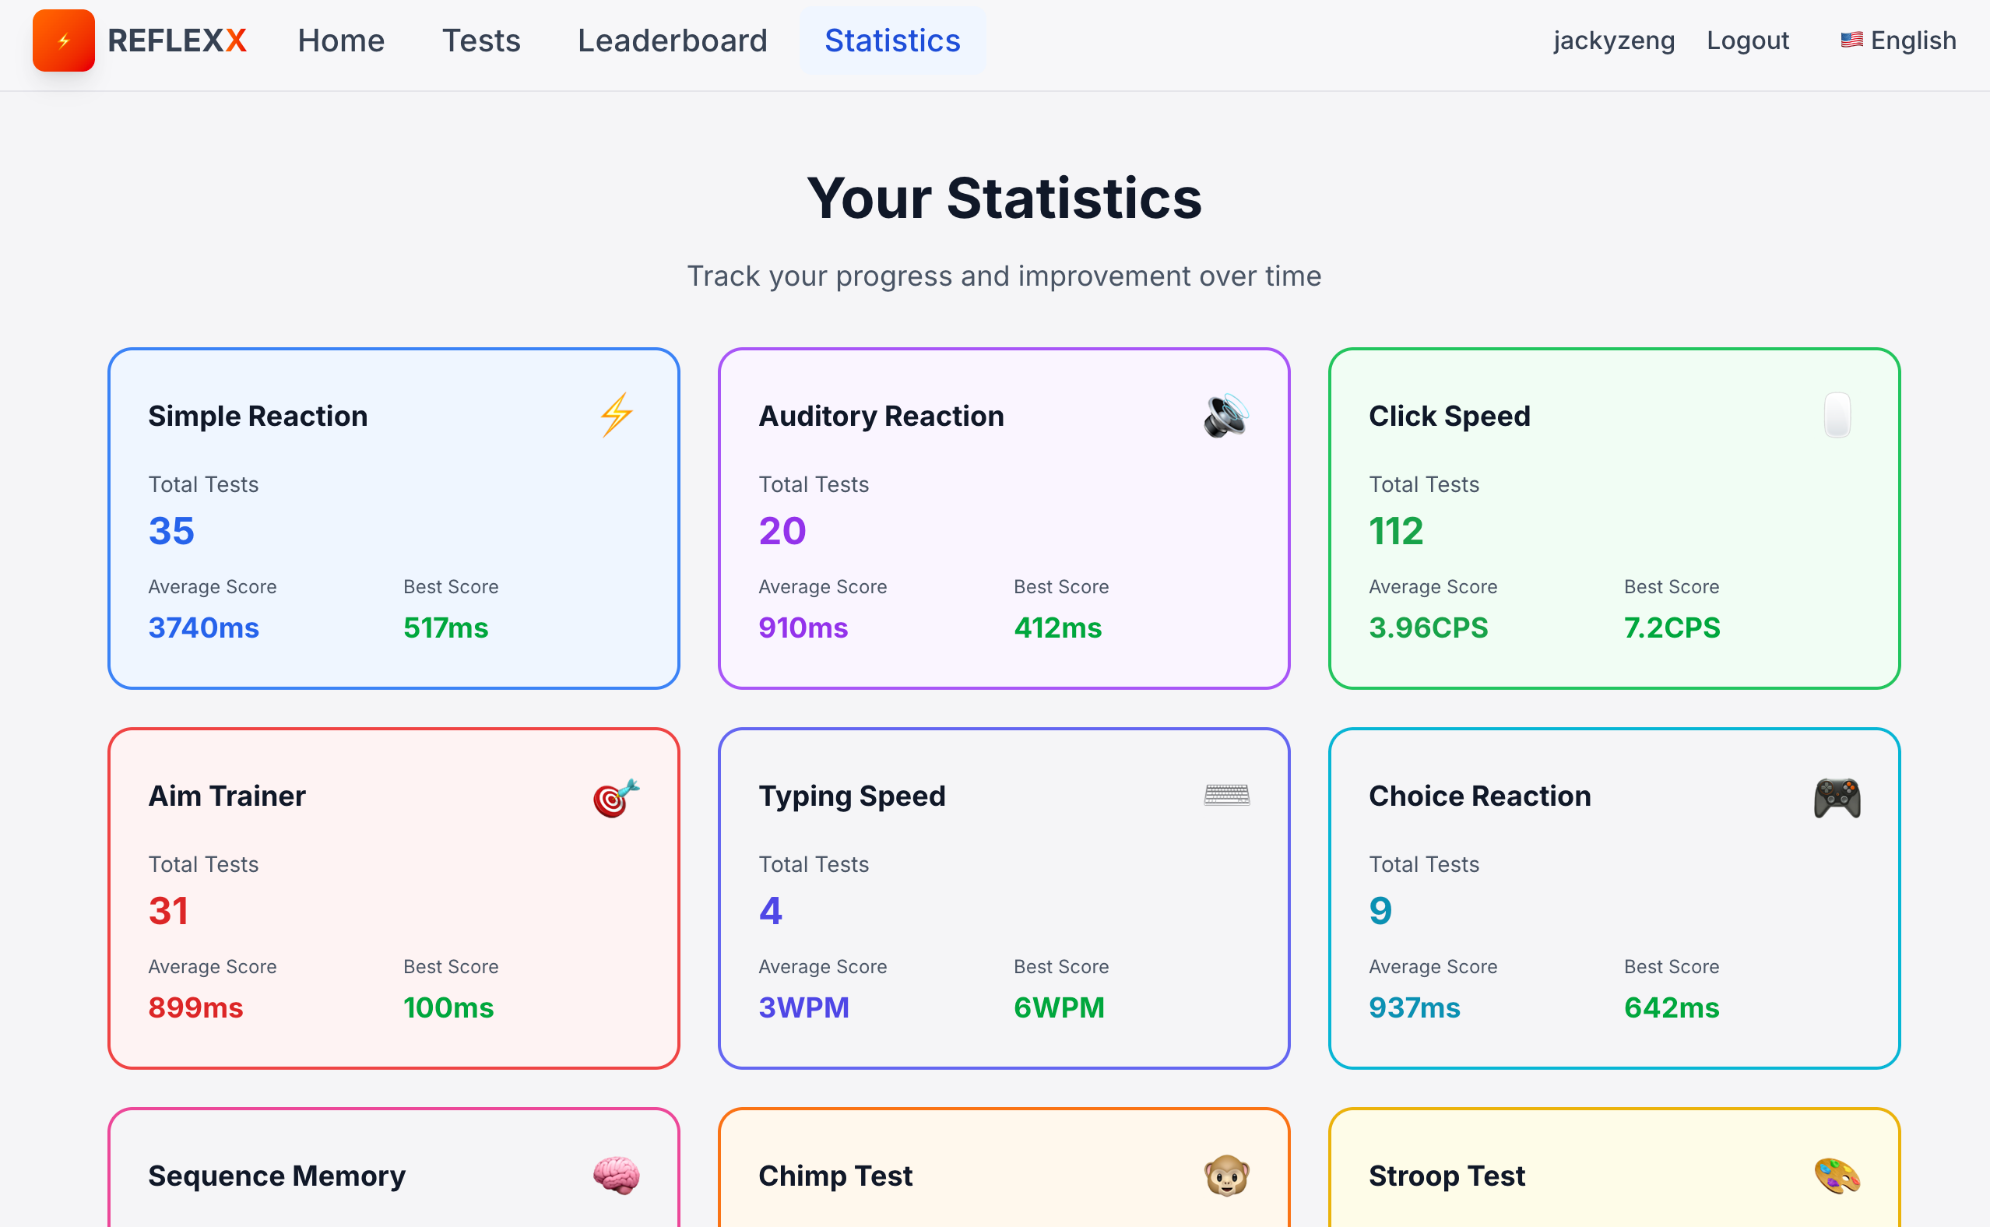Select the Statistics navigation tab
Screen dimensions: 1990x1227
[x=892, y=40]
